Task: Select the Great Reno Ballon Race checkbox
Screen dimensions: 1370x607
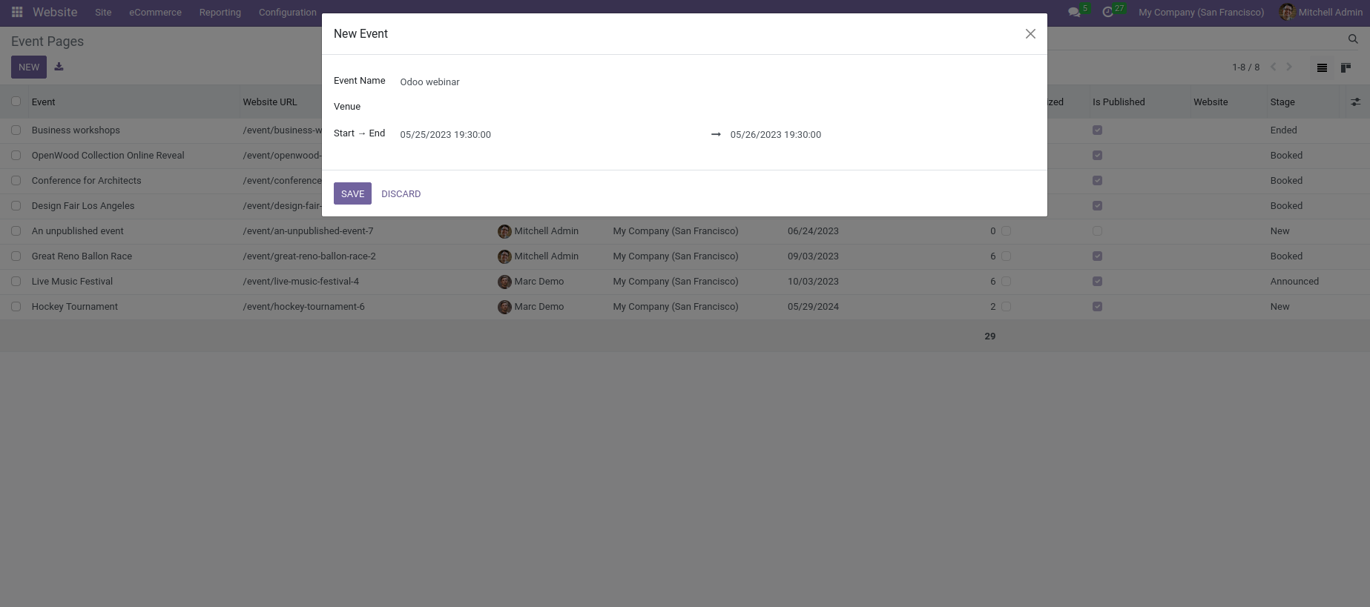Action: [16, 256]
